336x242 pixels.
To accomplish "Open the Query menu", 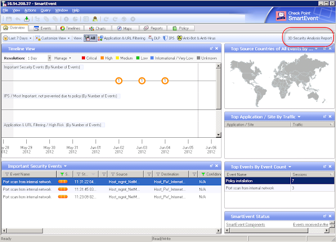I will (46, 10).
